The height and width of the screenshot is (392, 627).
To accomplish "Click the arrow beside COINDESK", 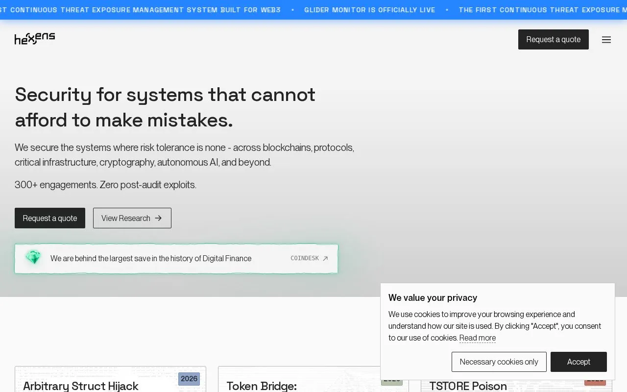I will coord(325,258).
